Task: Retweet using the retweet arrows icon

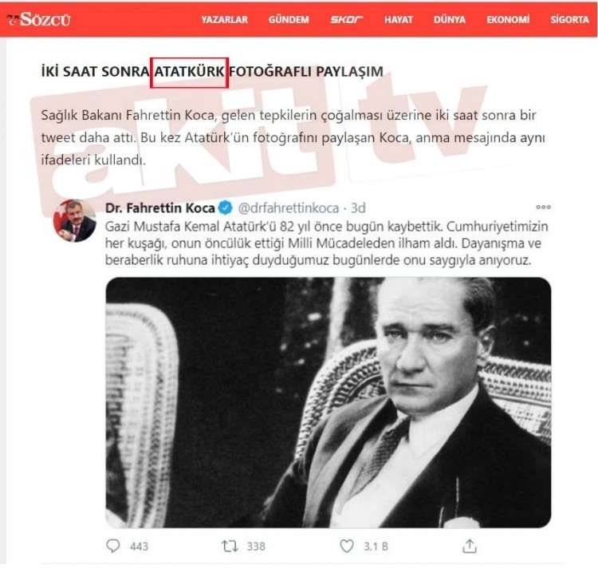Action: 229,546
